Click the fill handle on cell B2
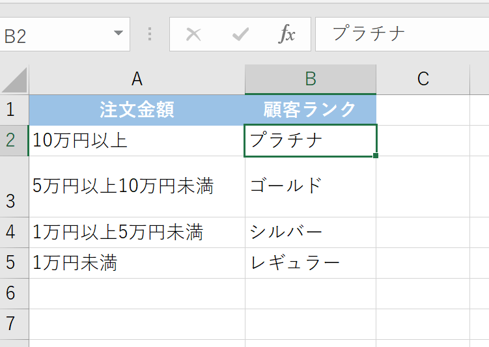This screenshot has height=347, width=489. point(376,156)
